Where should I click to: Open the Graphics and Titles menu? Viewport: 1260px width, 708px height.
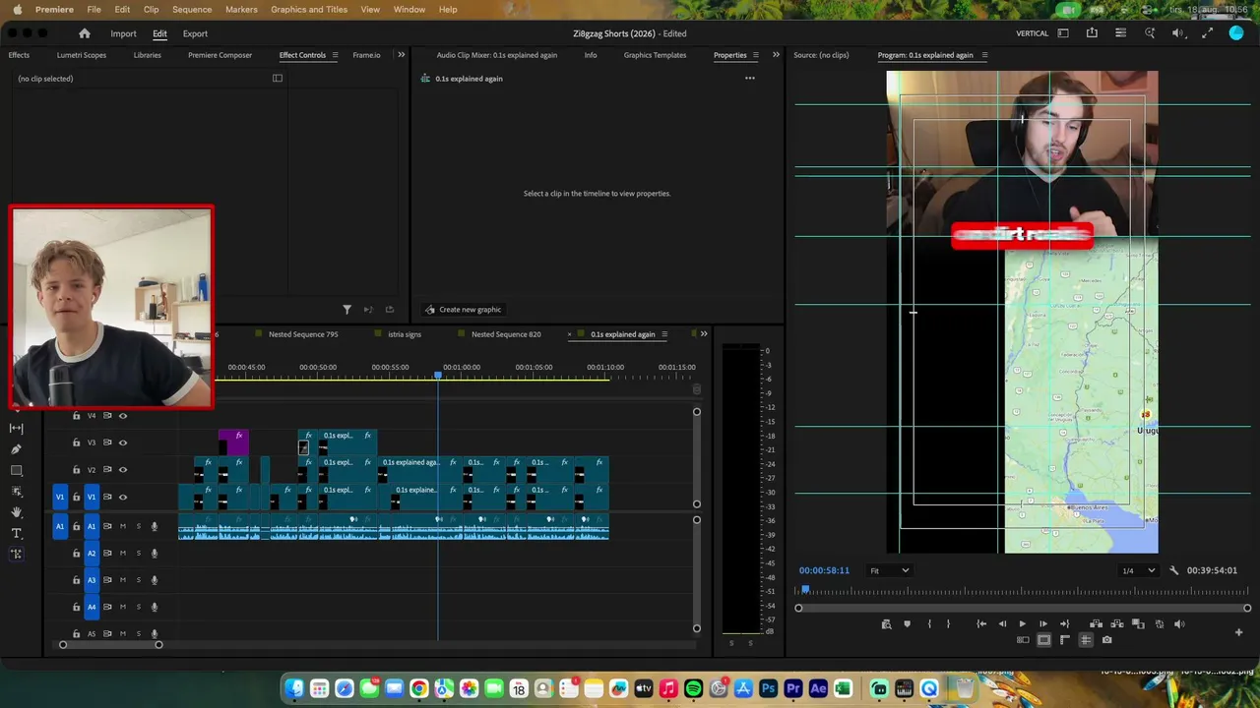tap(309, 9)
